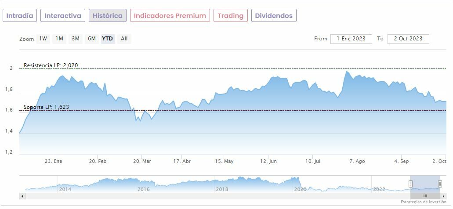The width and height of the screenshot is (453, 209).
Task: Go to Indicadores Premium tab
Action: [x=170, y=16]
